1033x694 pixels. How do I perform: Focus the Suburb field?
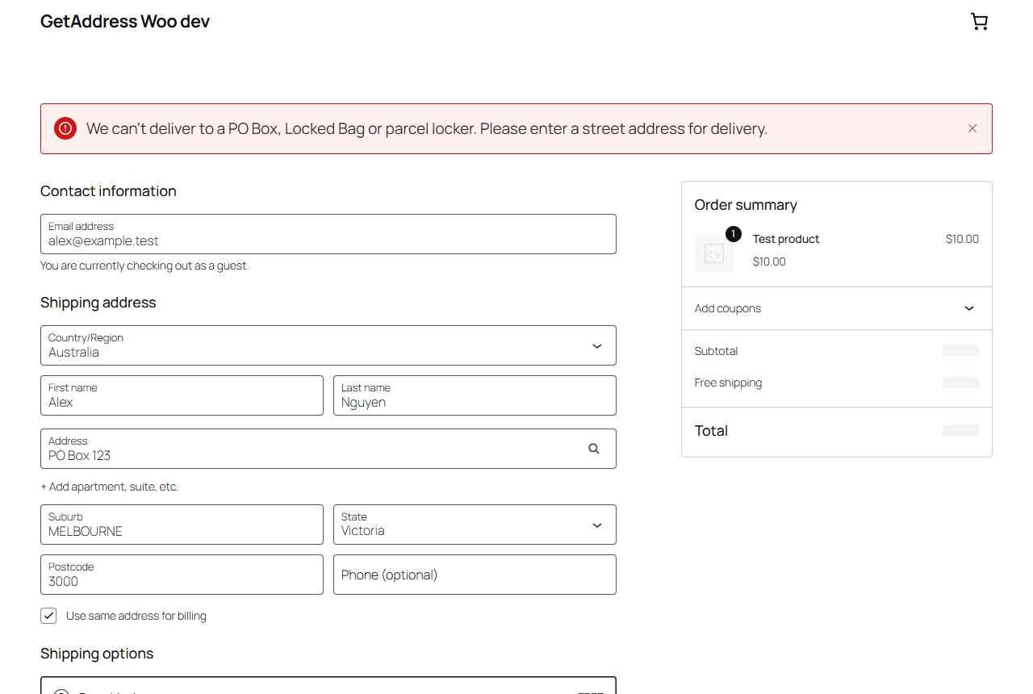click(x=182, y=525)
